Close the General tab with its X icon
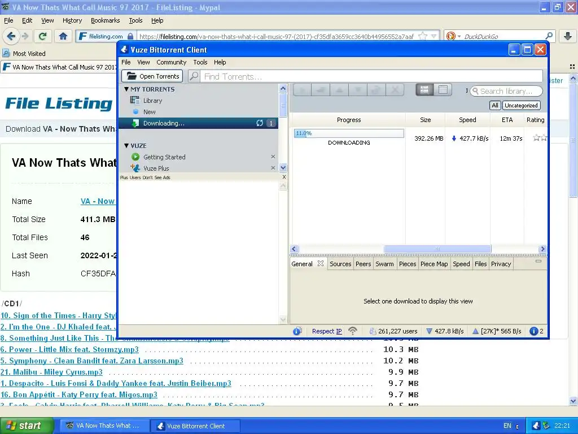Viewport: 578px width, 434px height. tap(321, 263)
